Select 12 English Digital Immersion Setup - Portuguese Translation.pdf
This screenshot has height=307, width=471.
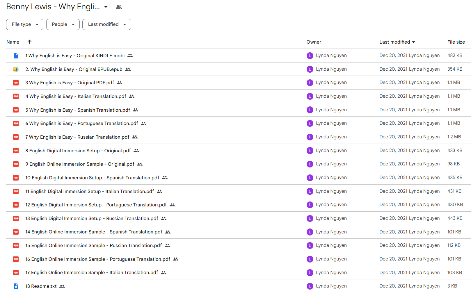click(x=96, y=205)
